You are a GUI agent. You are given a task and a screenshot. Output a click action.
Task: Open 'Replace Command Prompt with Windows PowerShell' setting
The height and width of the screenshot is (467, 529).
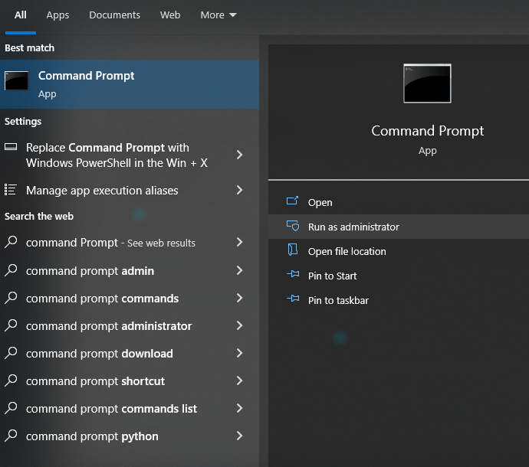point(130,155)
